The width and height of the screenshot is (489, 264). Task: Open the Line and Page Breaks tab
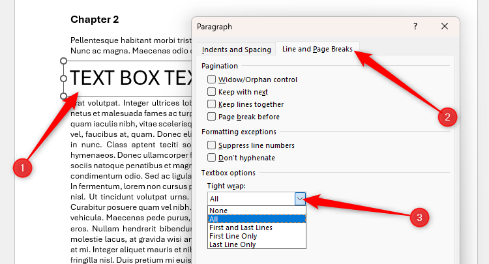click(317, 50)
